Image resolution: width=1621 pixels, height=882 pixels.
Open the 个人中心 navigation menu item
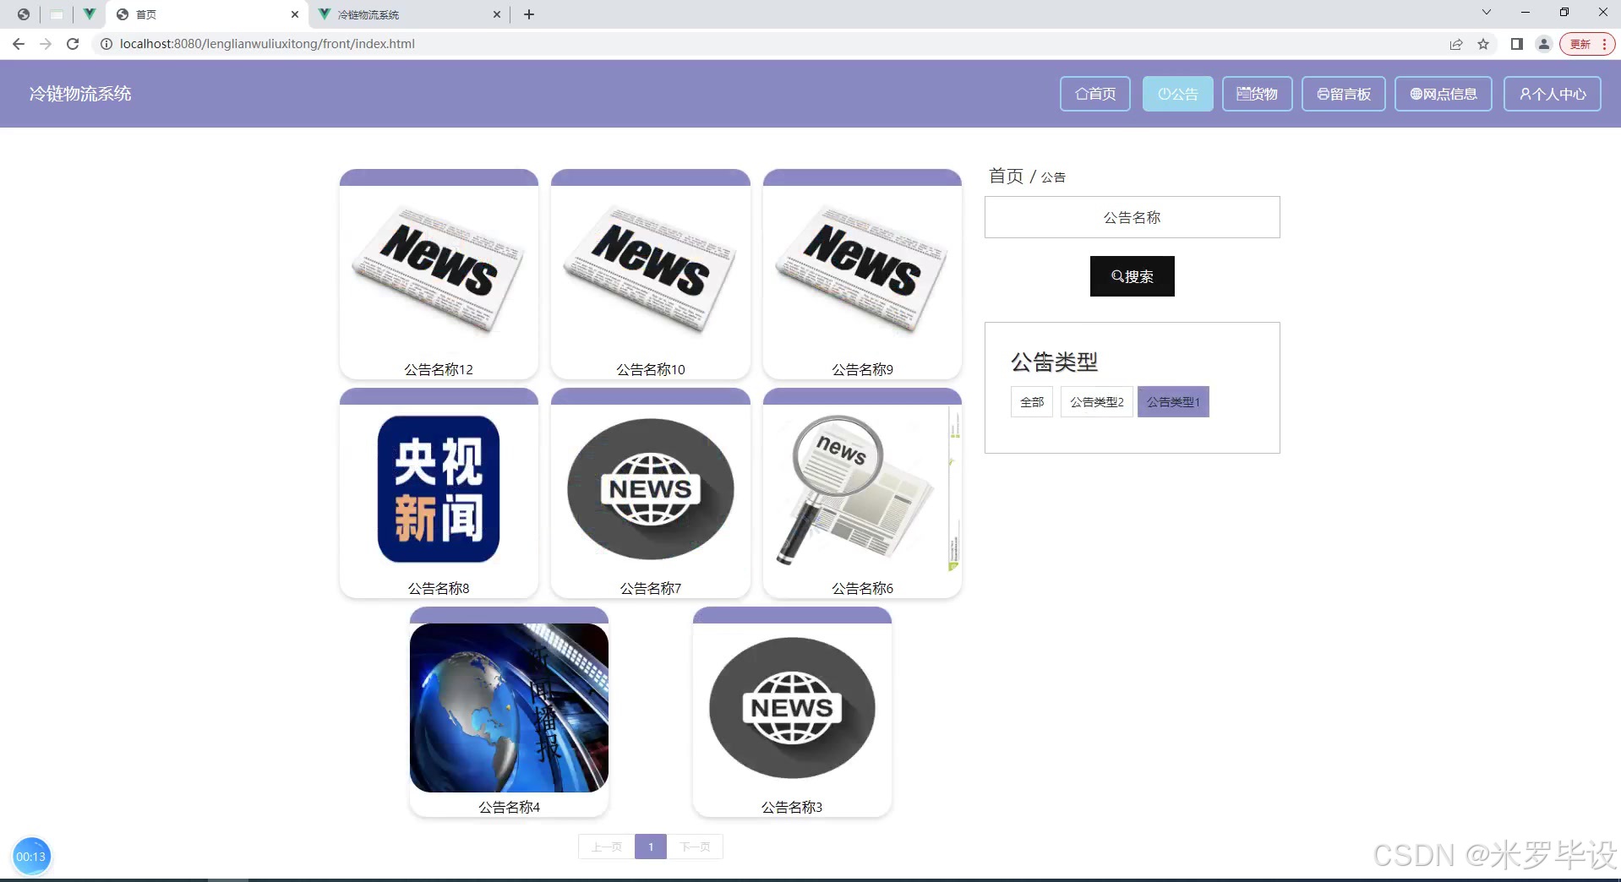(x=1553, y=94)
